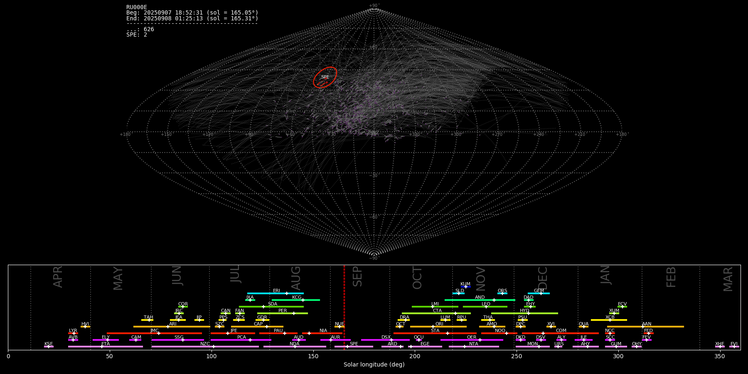
Task: Click the LEO shower label
Action: coord(486,304)
